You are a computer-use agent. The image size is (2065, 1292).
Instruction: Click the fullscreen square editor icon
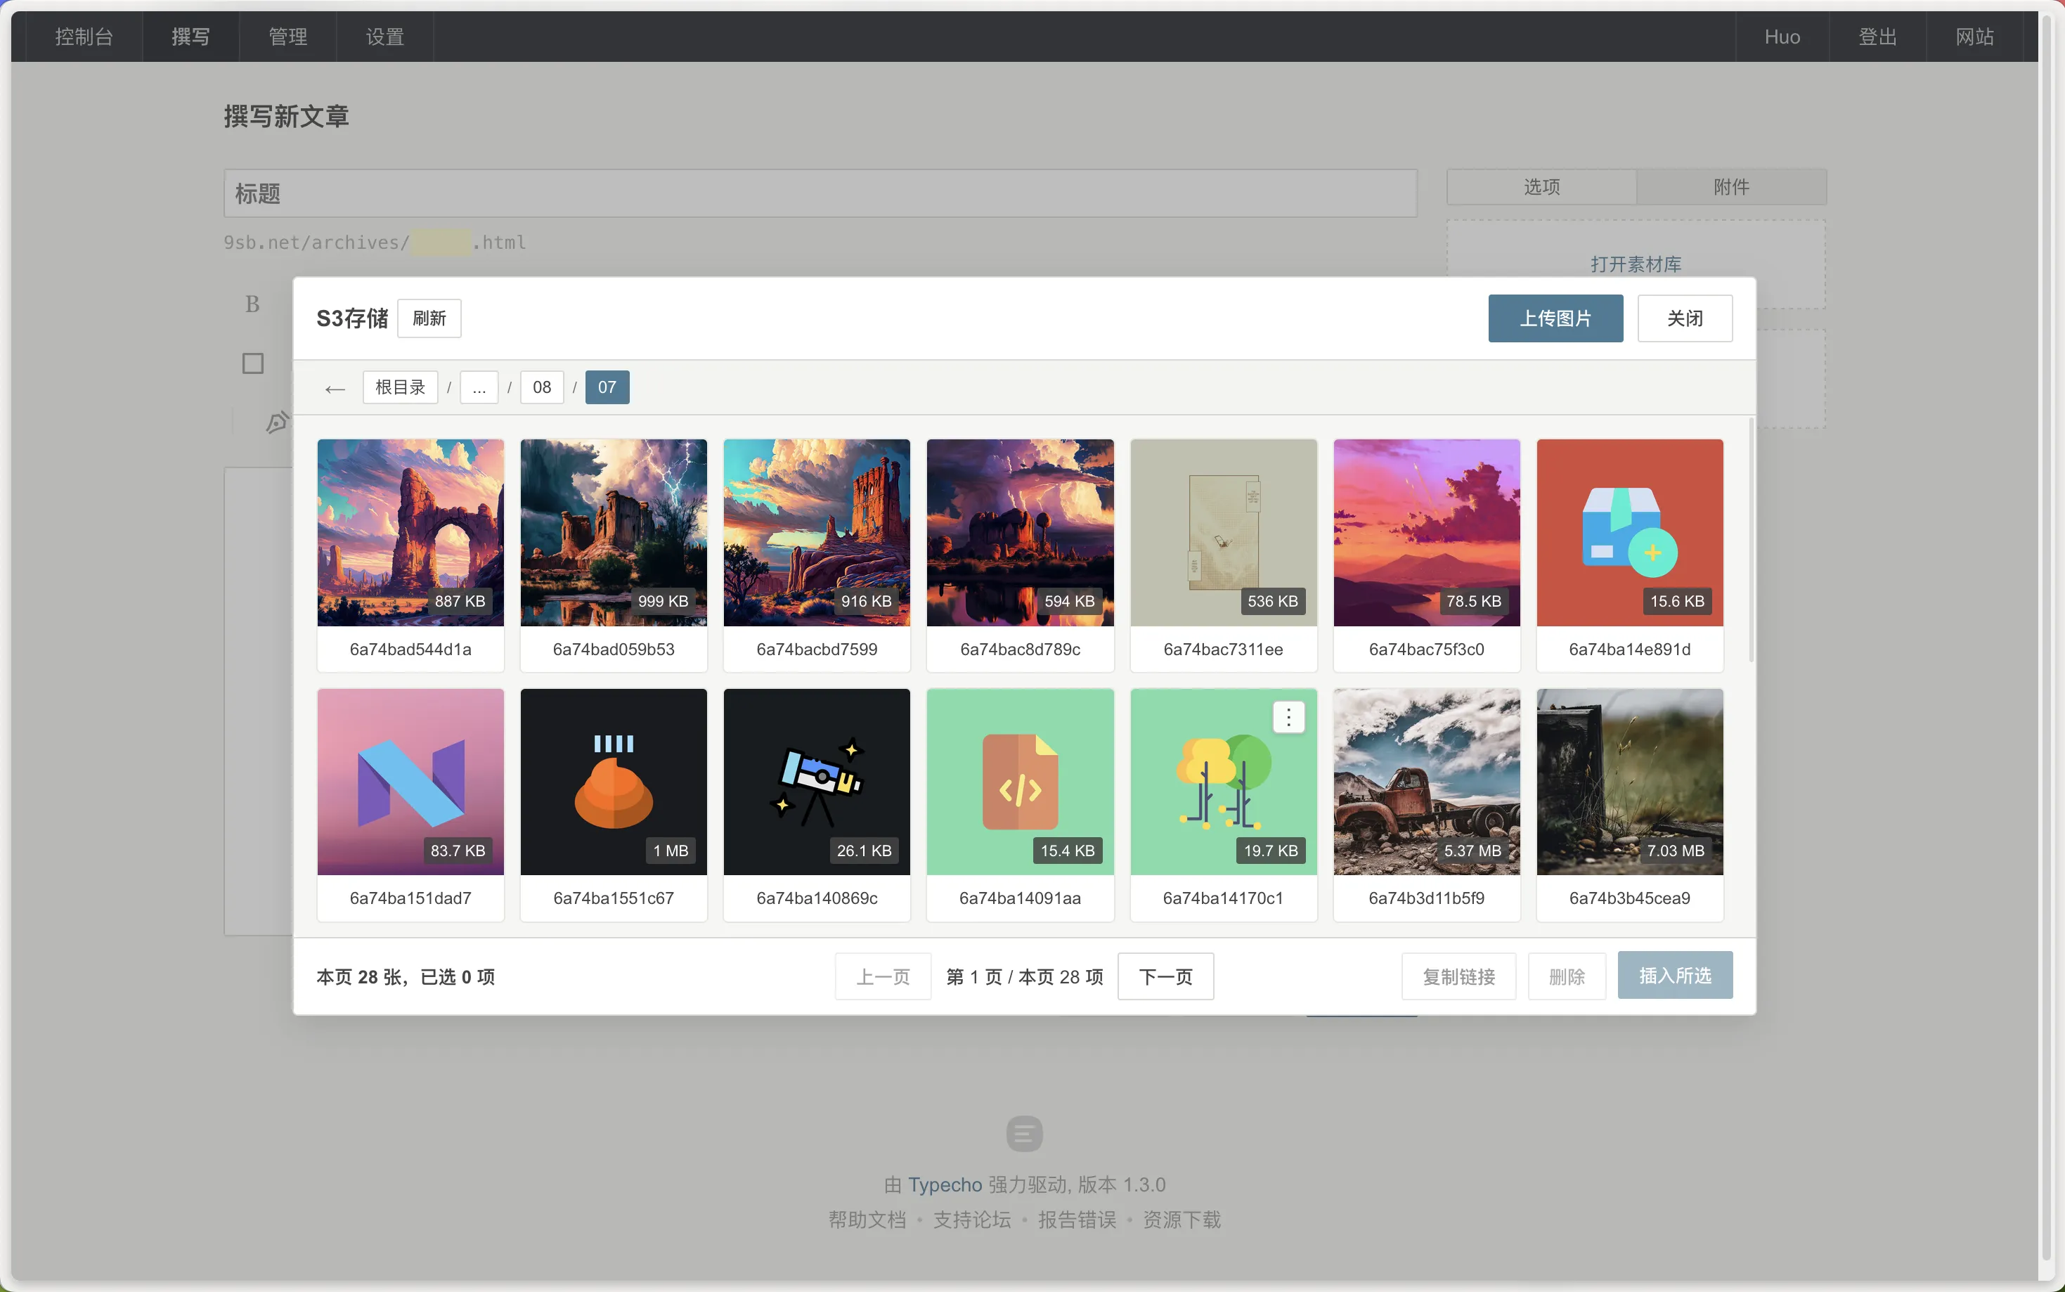click(253, 363)
